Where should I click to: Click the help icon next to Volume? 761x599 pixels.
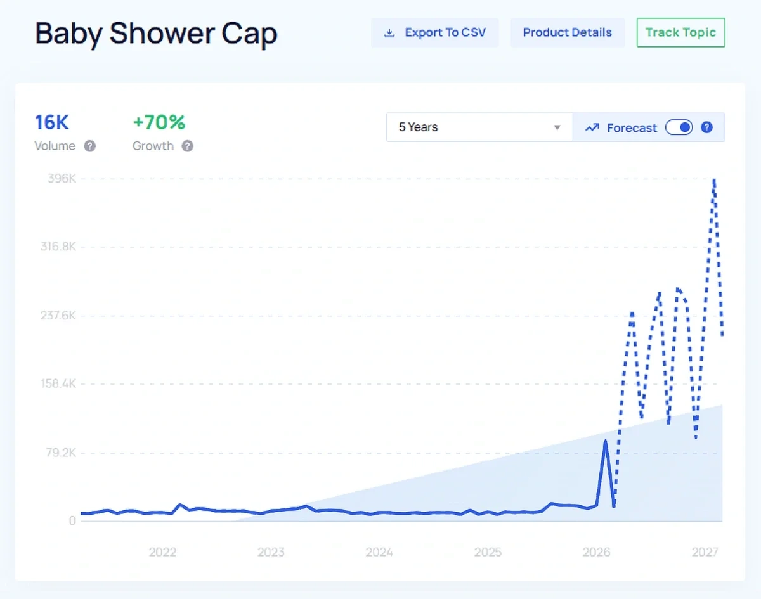click(91, 146)
